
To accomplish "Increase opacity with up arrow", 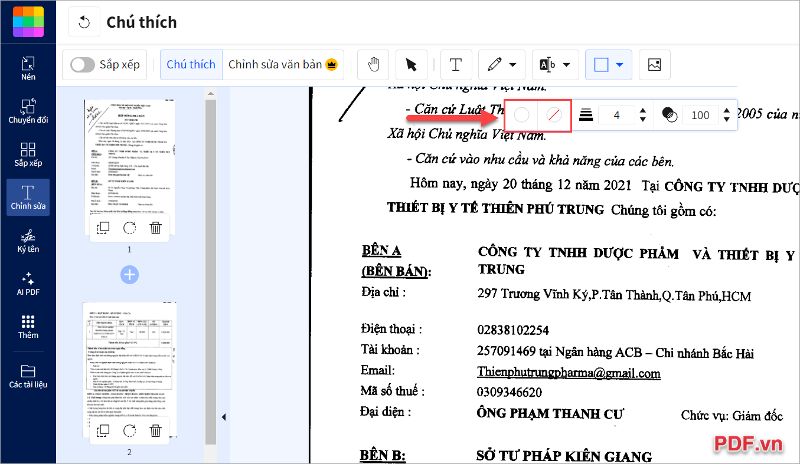I will (727, 110).
